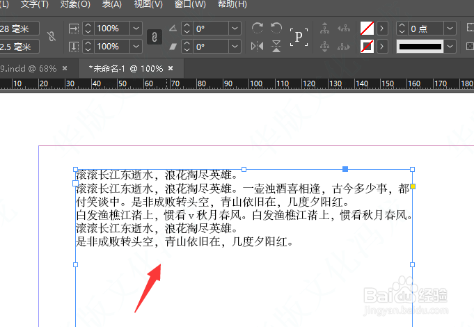Open the stroke weight 0 点 dropdown

tap(450, 29)
